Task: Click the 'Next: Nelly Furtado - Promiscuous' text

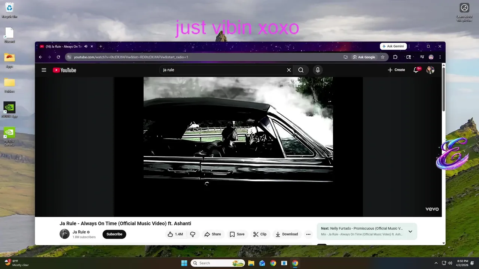Action: pyautogui.click(x=362, y=228)
